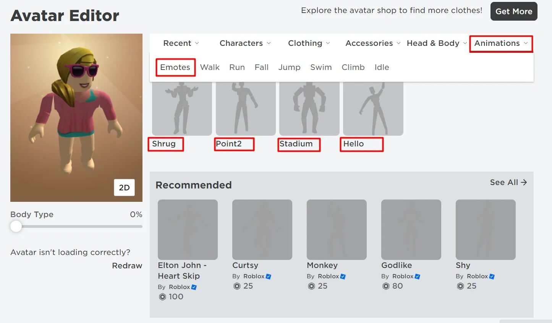This screenshot has width=552, height=323.
Task: Click the Avatar Editor heading
Action: point(65,16)
